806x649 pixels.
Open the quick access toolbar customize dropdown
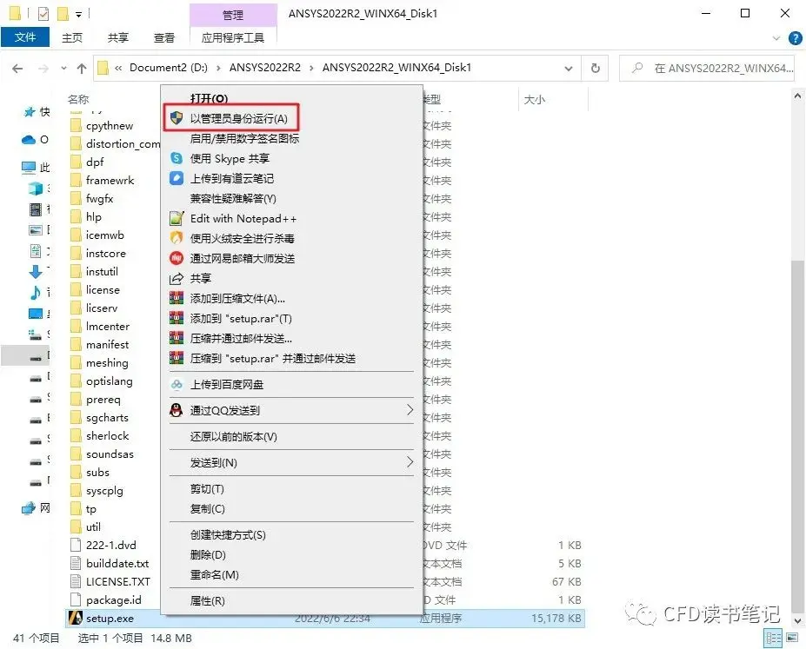coord(78,15)
